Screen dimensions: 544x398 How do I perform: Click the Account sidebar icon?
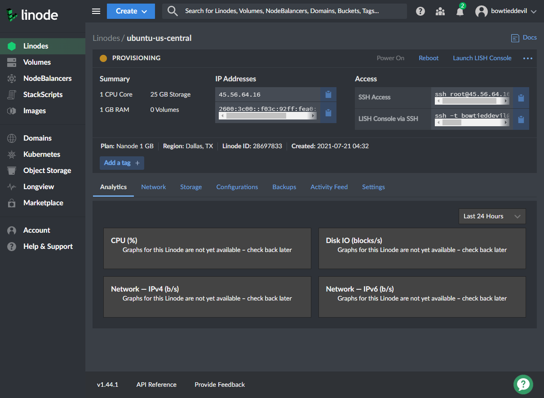[x=12, y=230]
